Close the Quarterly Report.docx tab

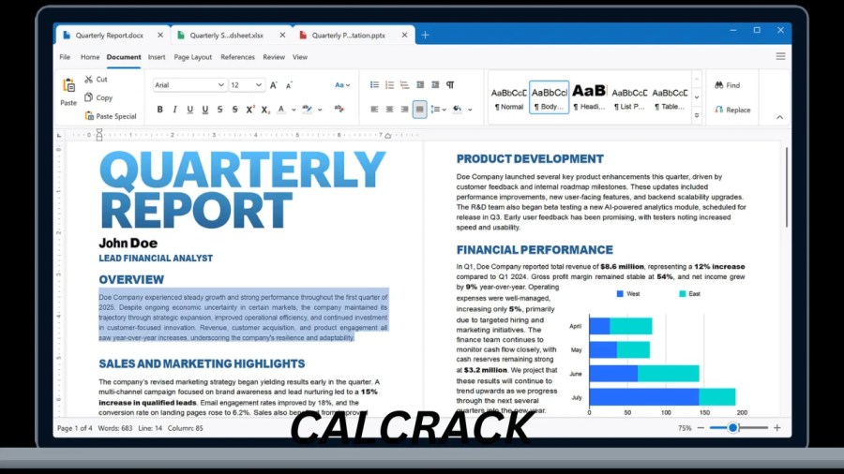[160, 35]
